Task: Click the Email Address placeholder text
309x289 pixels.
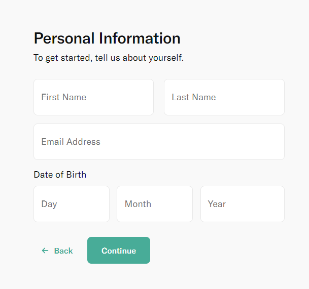Action: coord(71,142)
